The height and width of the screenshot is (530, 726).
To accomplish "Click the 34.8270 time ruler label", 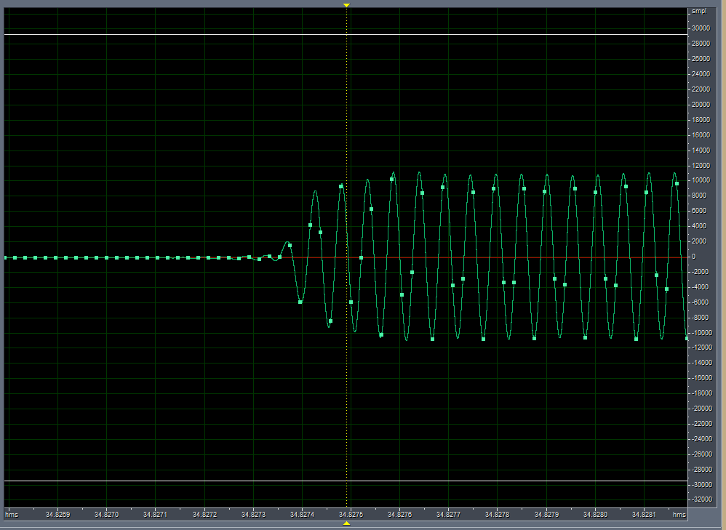I will pyautogui.click(x=106, y=514).
